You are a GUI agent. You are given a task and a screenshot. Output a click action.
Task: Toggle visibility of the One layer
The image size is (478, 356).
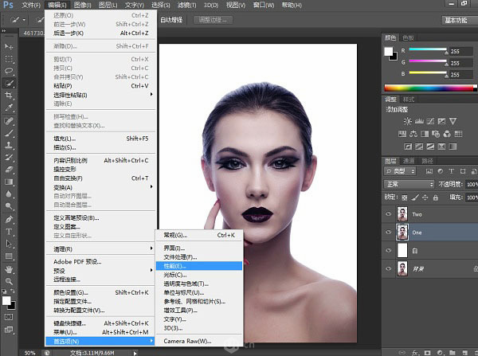coord(388,232)
